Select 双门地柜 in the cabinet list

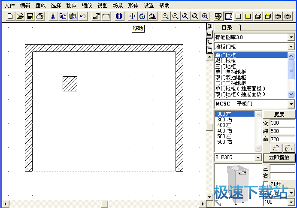(225, 61)
